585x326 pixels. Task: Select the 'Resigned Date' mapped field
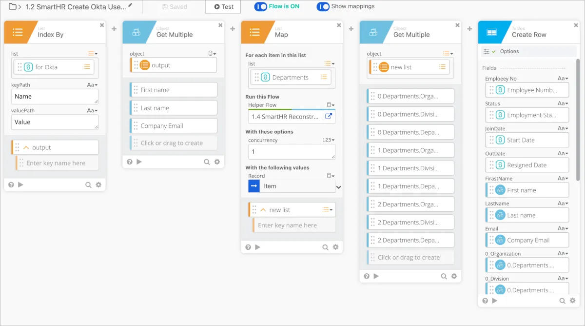point(527,165)
